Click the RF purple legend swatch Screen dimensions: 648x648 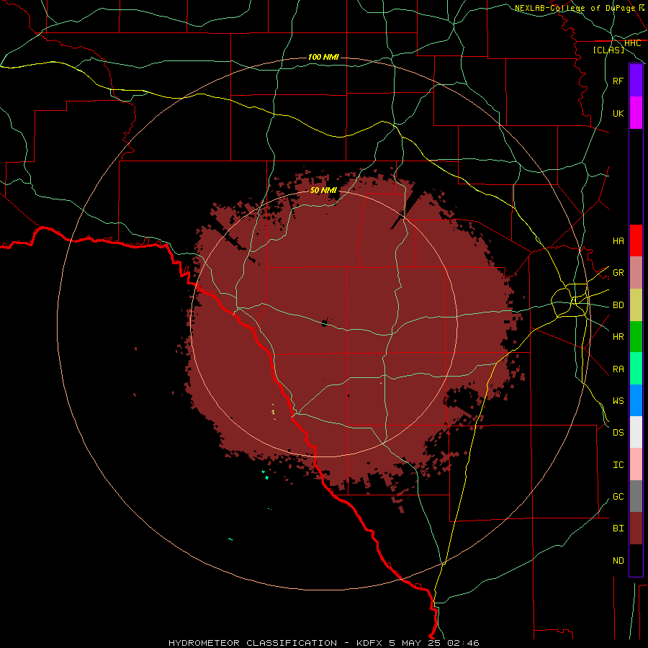coord(636,81)
